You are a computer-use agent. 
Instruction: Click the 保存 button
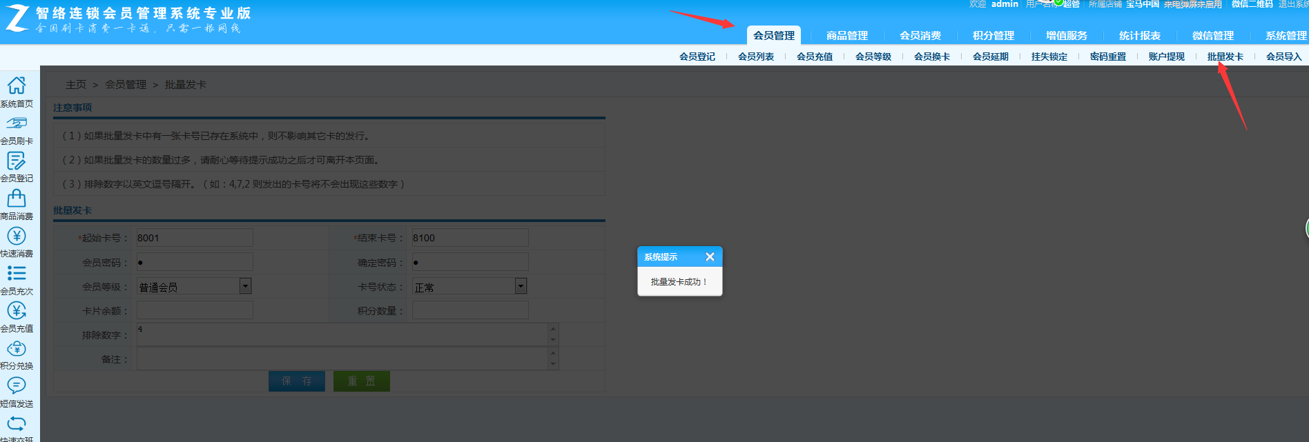296,381
